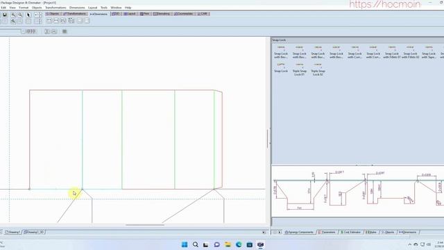Switch to the Counterplate toolbar tab
The height and width of the screenshot is (250, 444).
pos(183,14)
